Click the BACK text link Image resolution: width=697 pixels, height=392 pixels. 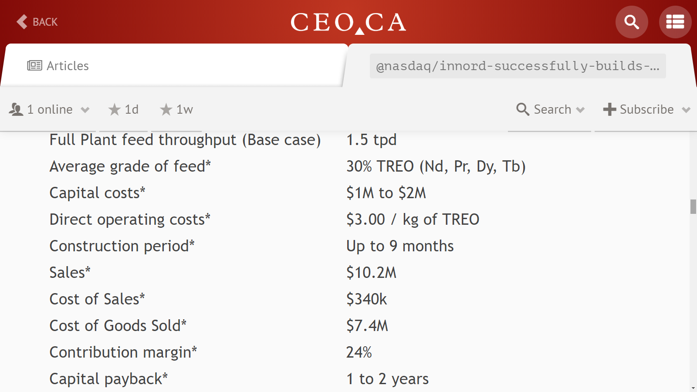pos(45,22)
